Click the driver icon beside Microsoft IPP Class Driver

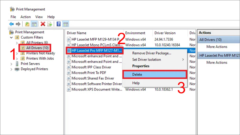coord(69,67)
